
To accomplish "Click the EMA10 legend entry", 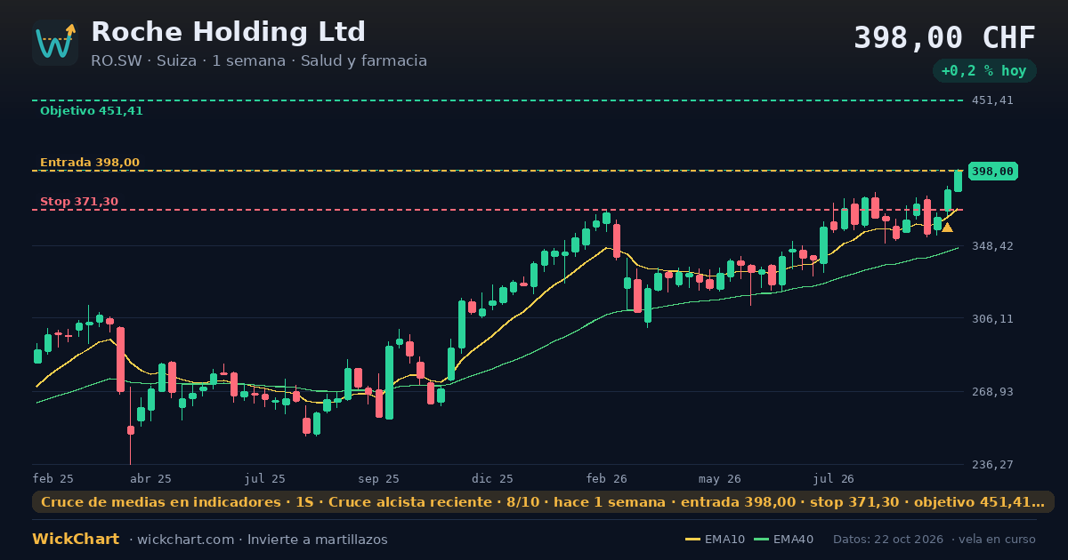I will point(715,540).
